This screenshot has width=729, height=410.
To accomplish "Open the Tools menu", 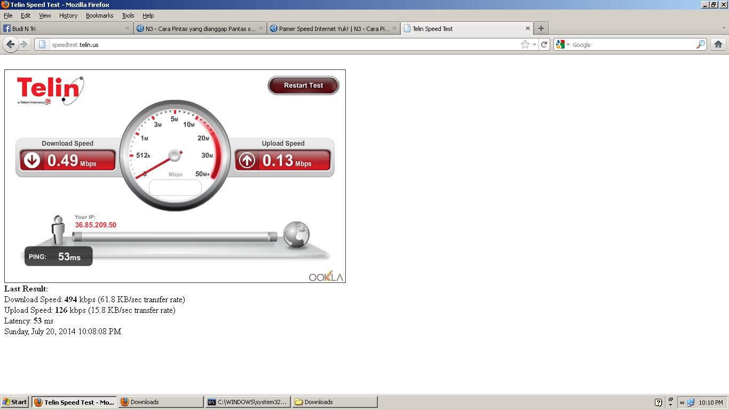I will pyautogui.click(x=128, y=15).
